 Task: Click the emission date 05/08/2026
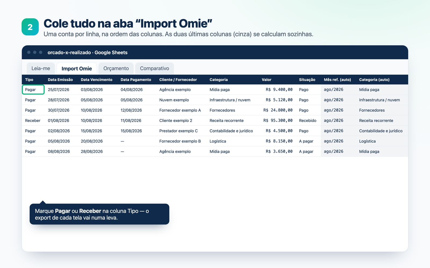[x=59, y=141]
